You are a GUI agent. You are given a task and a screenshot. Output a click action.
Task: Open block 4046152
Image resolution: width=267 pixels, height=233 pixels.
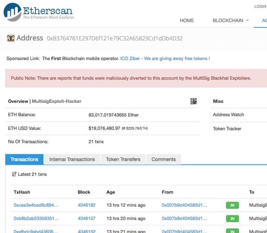tap(86, 231)
